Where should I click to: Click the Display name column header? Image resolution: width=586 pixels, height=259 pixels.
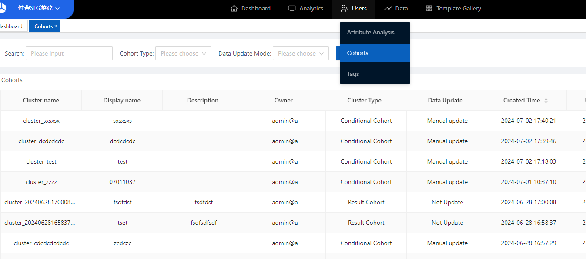[x=122, y=100]
